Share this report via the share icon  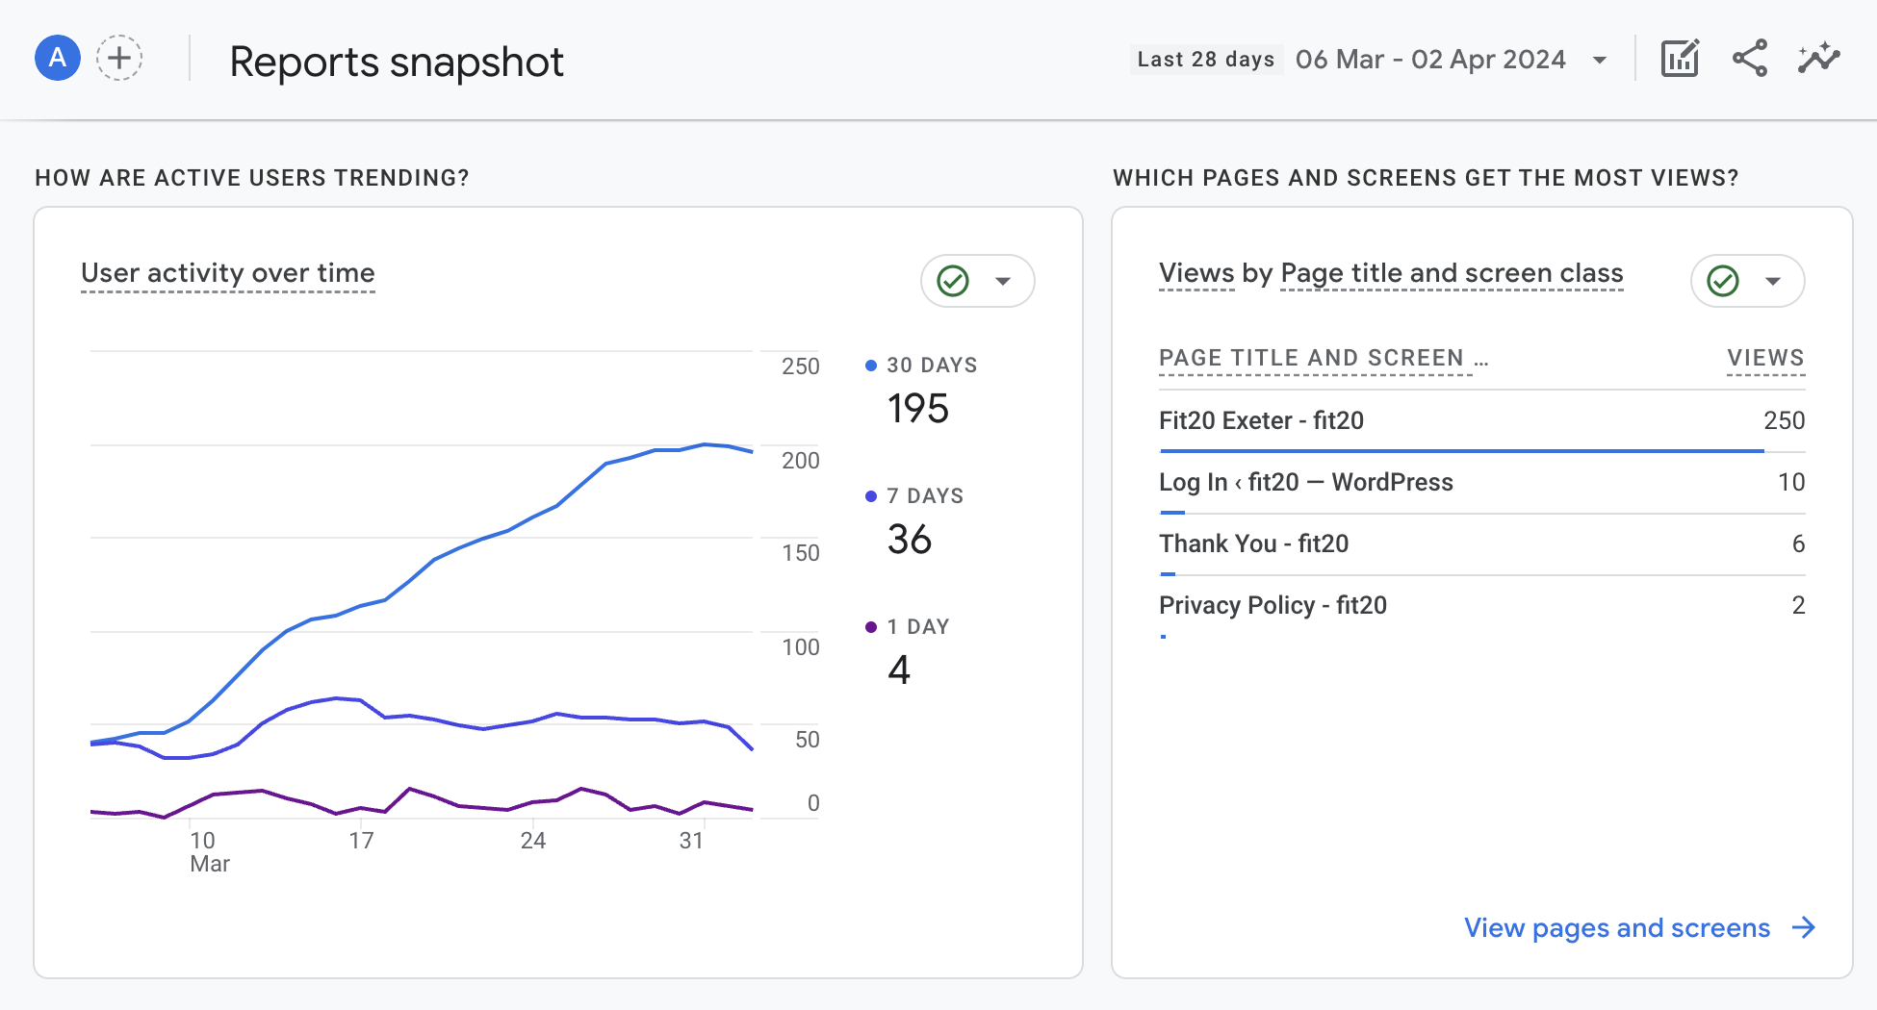tap(1750, 59)
